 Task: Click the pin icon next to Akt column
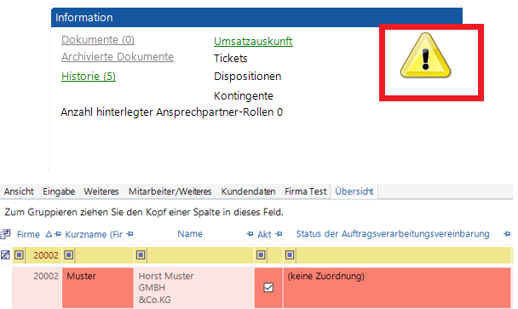(279, 234)
